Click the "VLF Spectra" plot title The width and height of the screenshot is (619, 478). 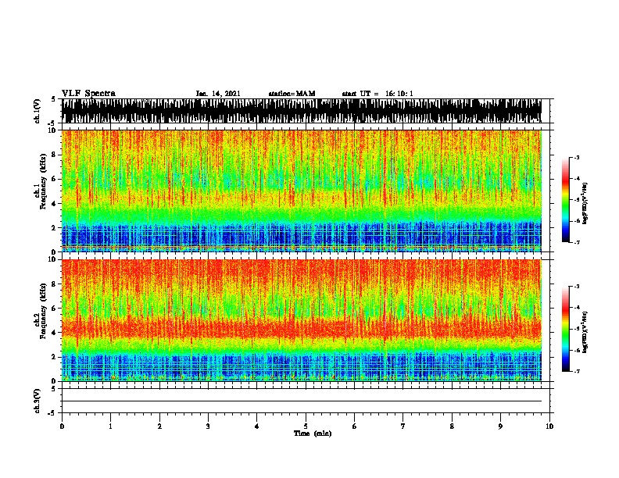coord(88,94)
